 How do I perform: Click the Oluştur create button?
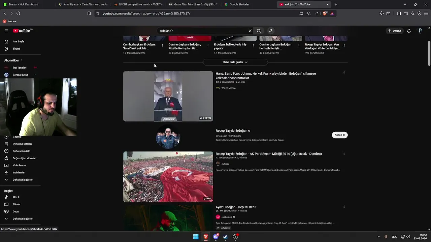395,31
